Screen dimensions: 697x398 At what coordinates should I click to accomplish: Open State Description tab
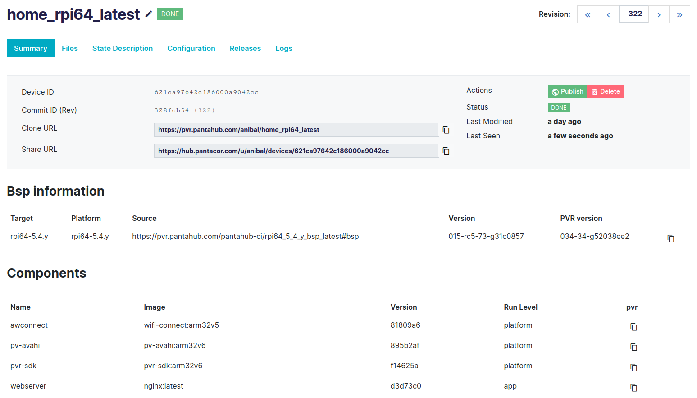pyautogui.click(x=123, y=48)
